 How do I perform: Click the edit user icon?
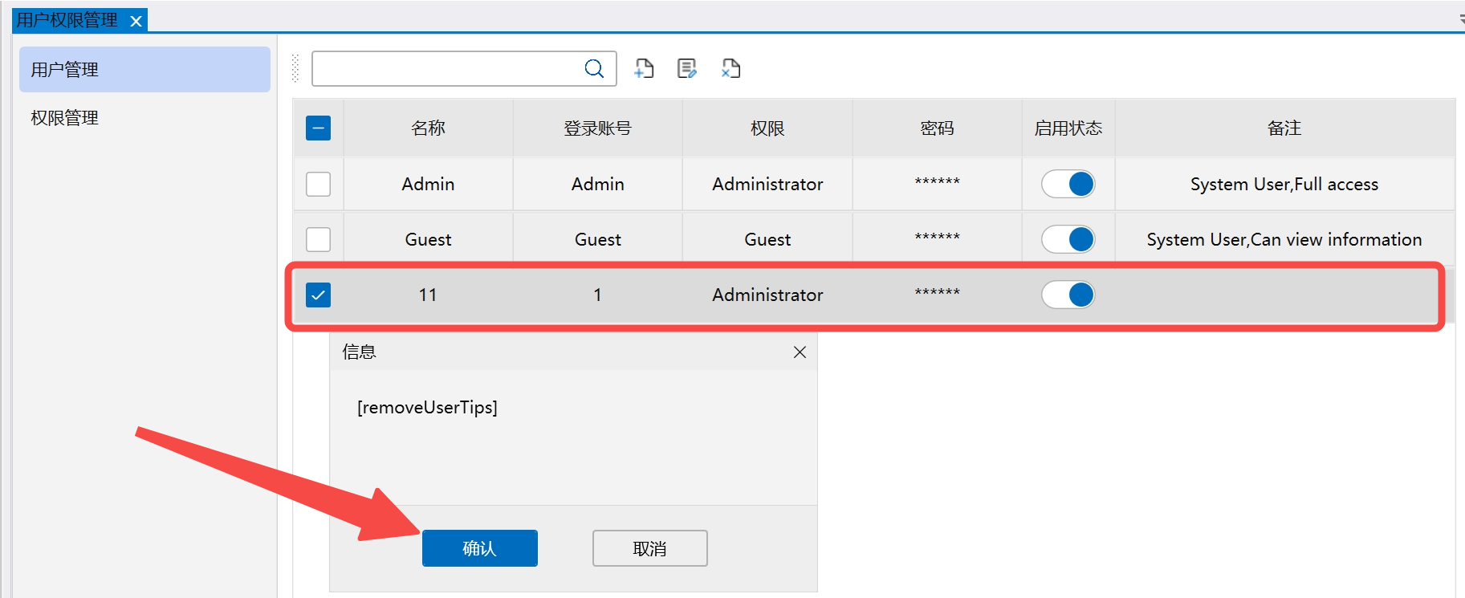click(x=687, y=69)
